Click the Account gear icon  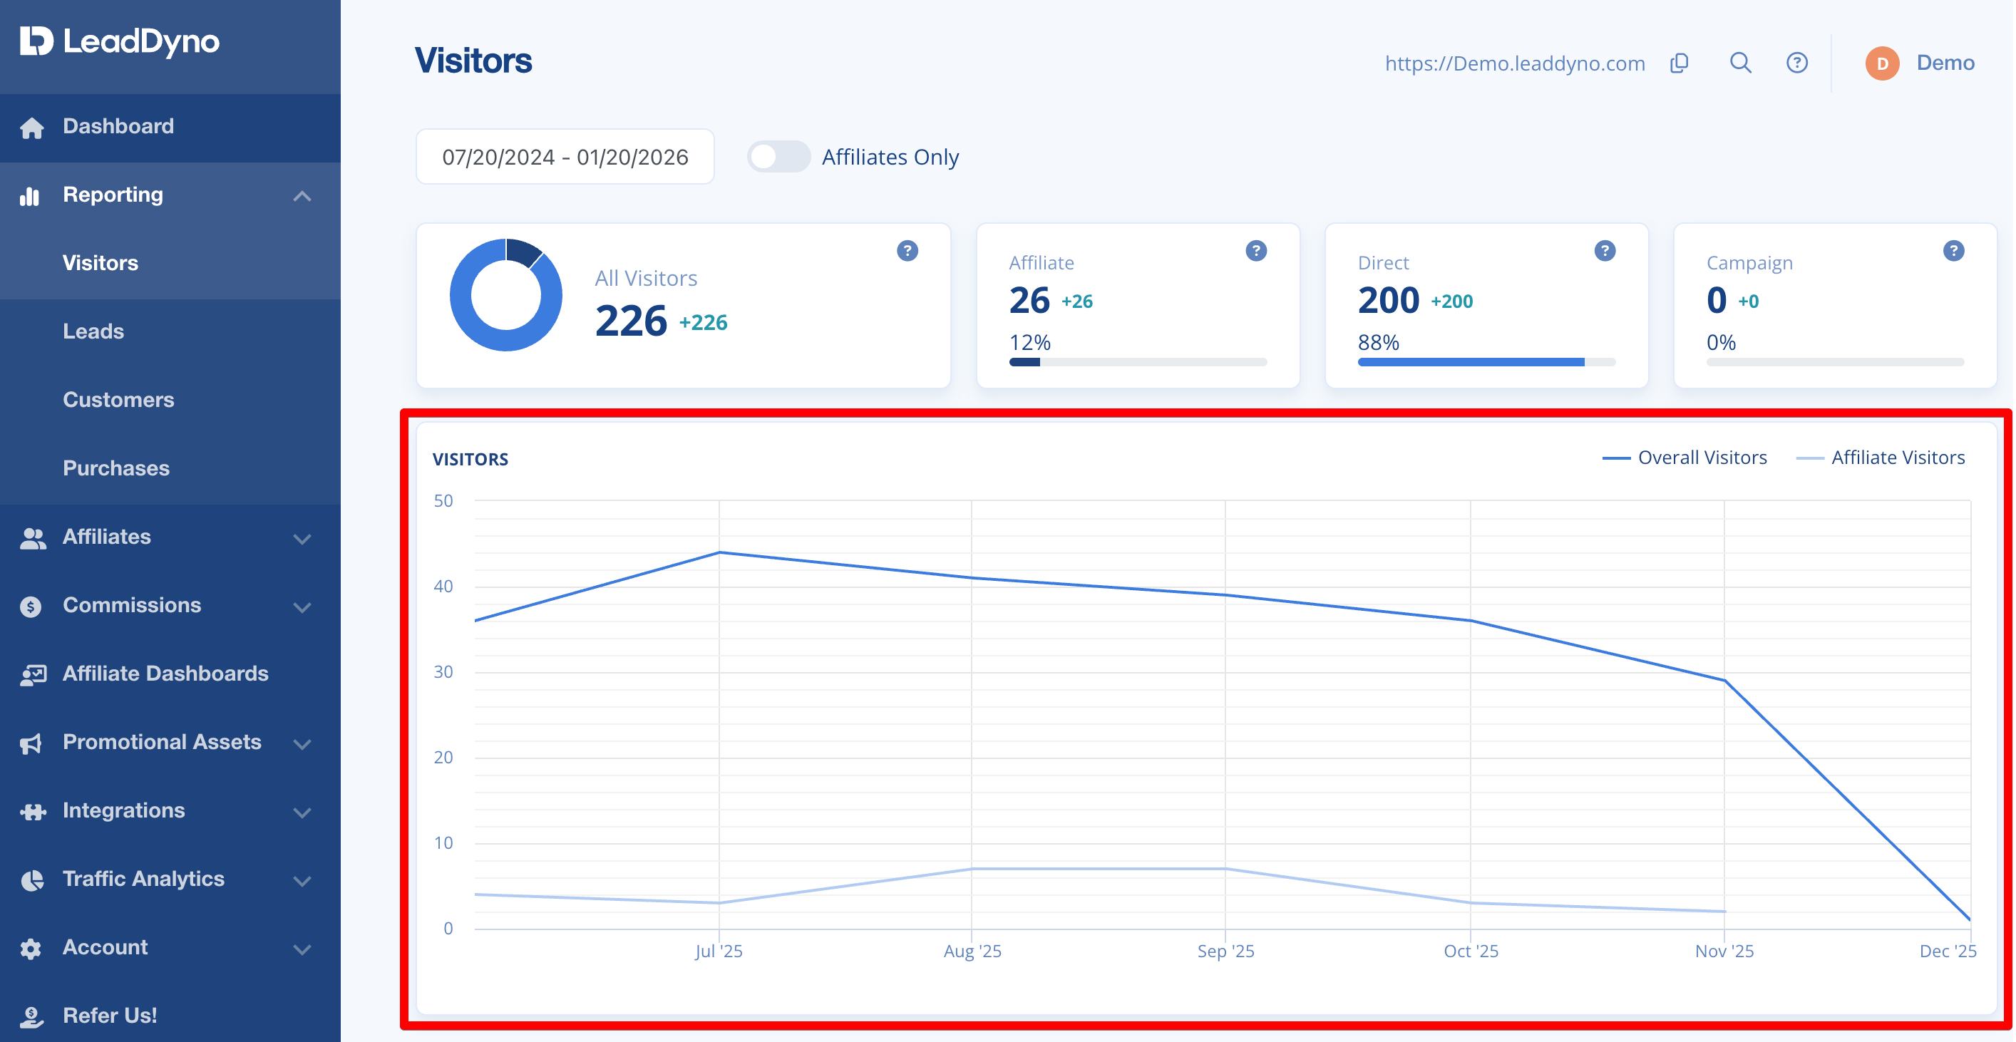(31, 948)
